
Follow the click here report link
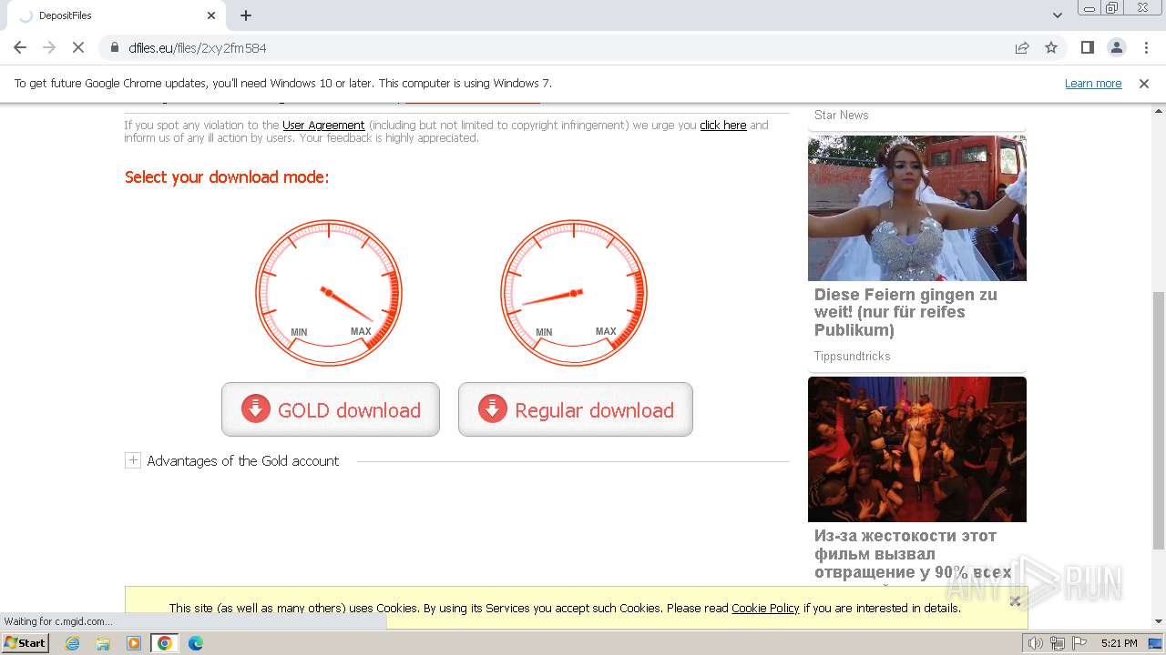[x=723, y=126]
